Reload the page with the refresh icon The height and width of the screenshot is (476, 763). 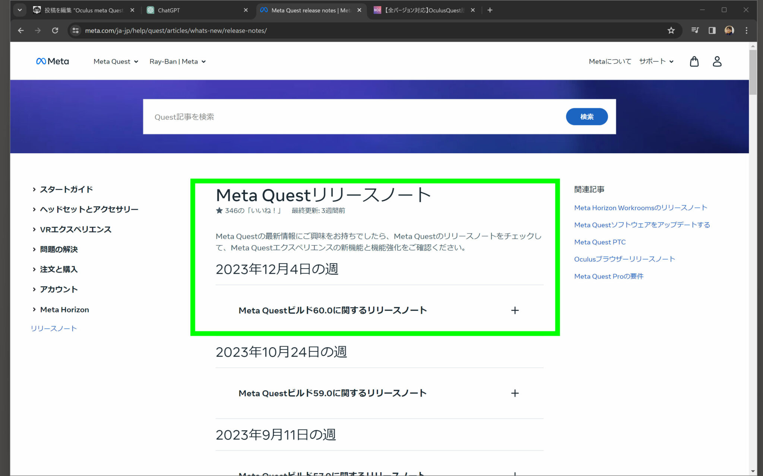pyautogui.click(x=55, y=30)
